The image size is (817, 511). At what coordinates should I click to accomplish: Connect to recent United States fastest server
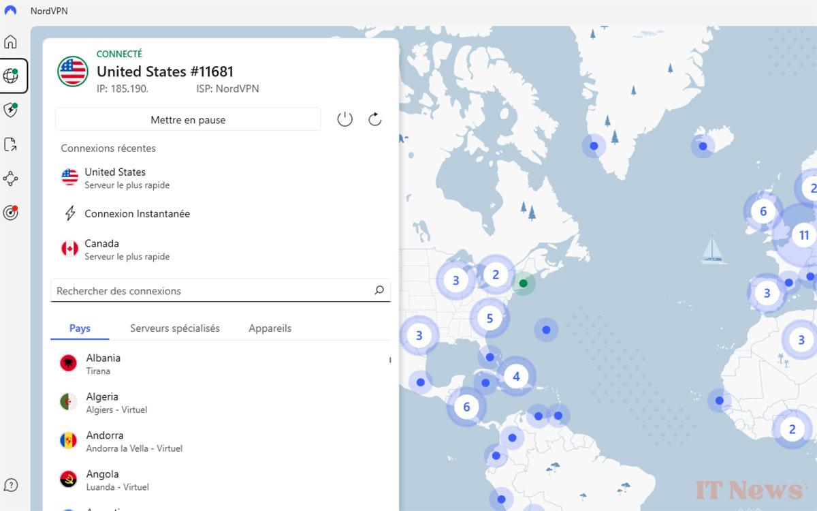[221, 178]
